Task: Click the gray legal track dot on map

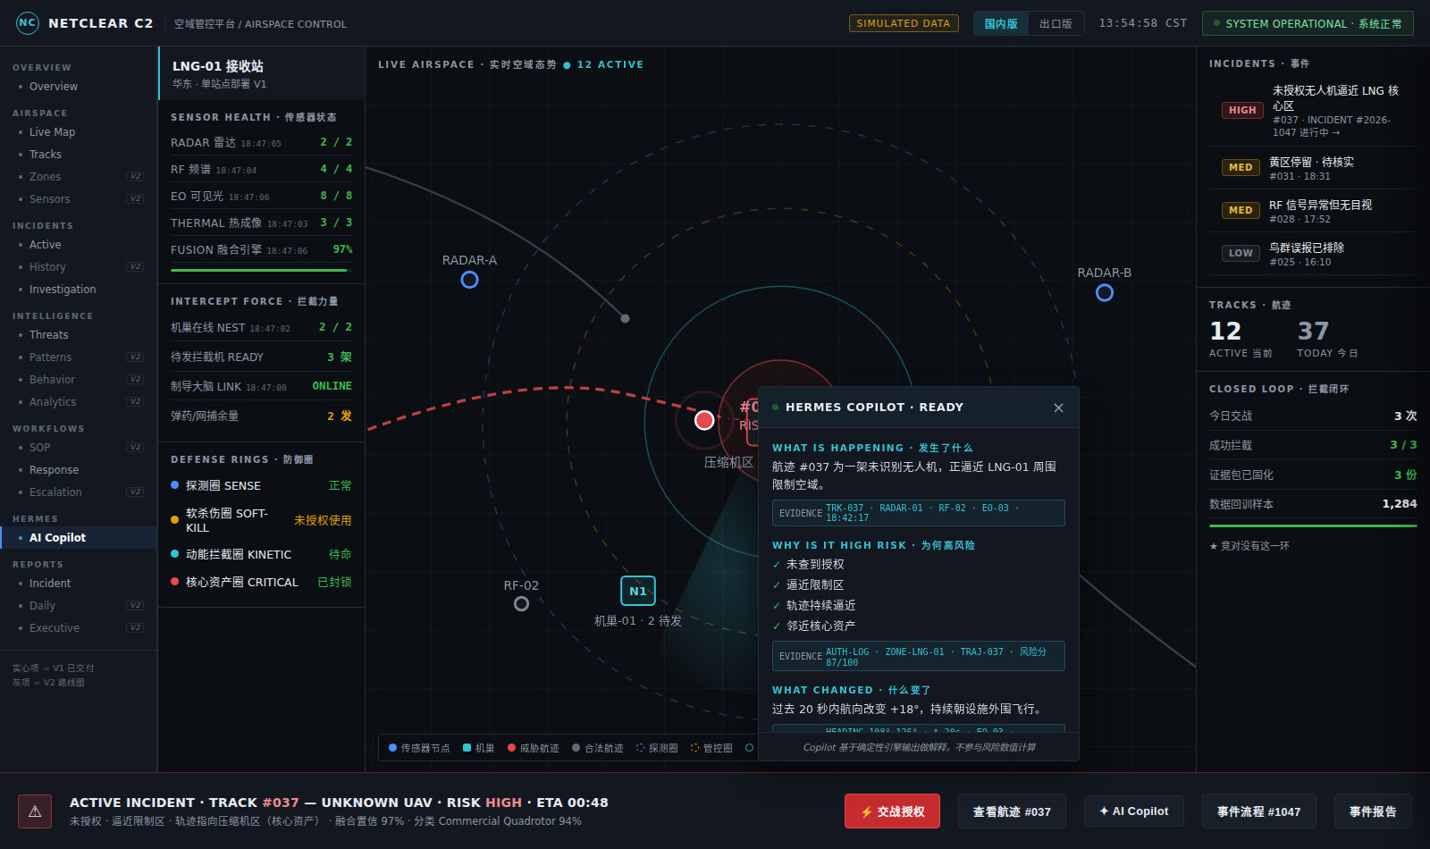Action: click(625, 318)
